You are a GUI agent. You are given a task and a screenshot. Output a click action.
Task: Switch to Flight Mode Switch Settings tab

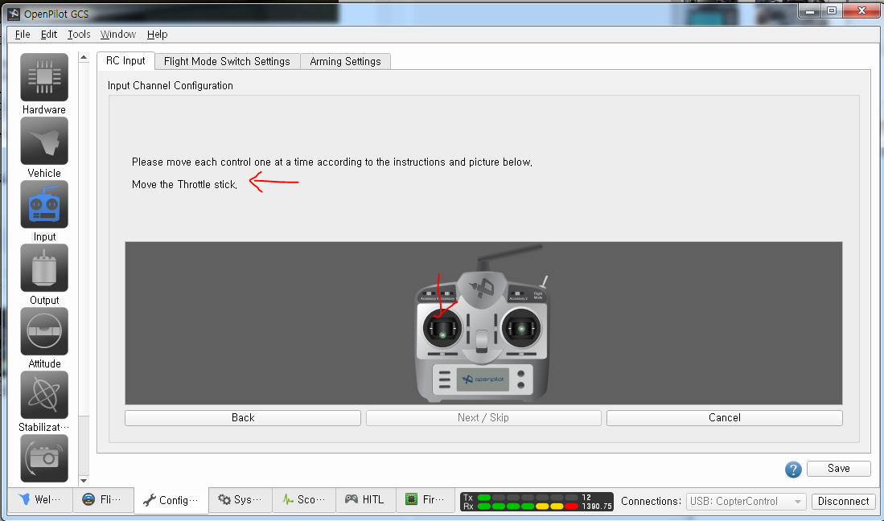(x=227, y=61)
